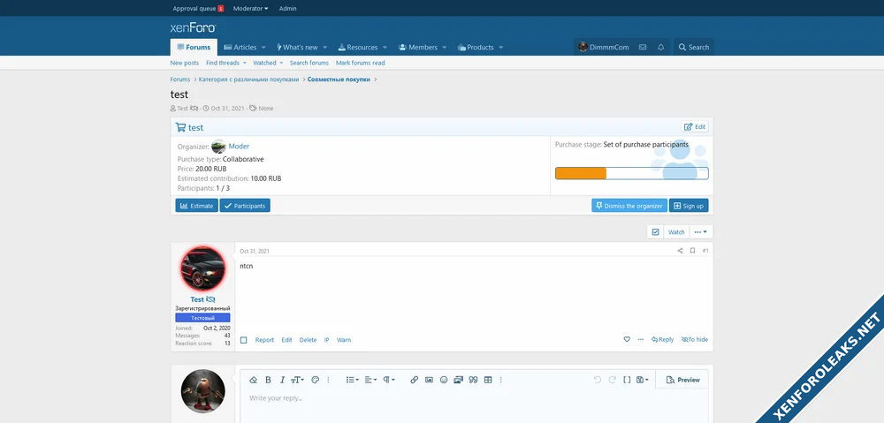Expand the thread tools menu beside Watch

pyautogui.click(x=701, y=232)
